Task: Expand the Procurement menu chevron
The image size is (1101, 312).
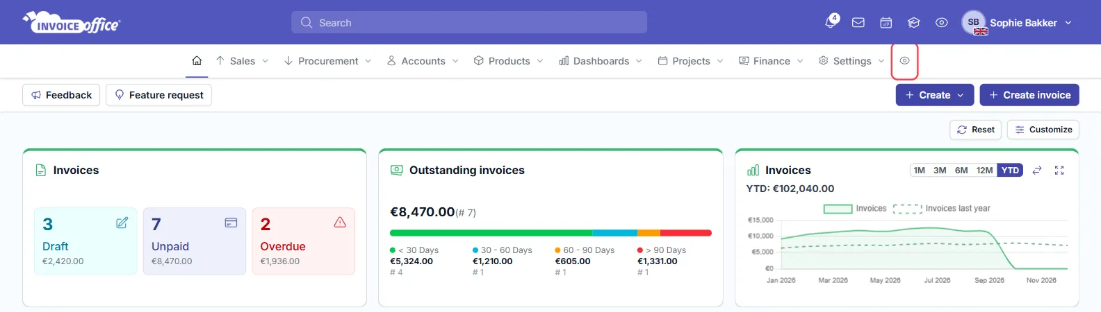Action: [368, 61]
